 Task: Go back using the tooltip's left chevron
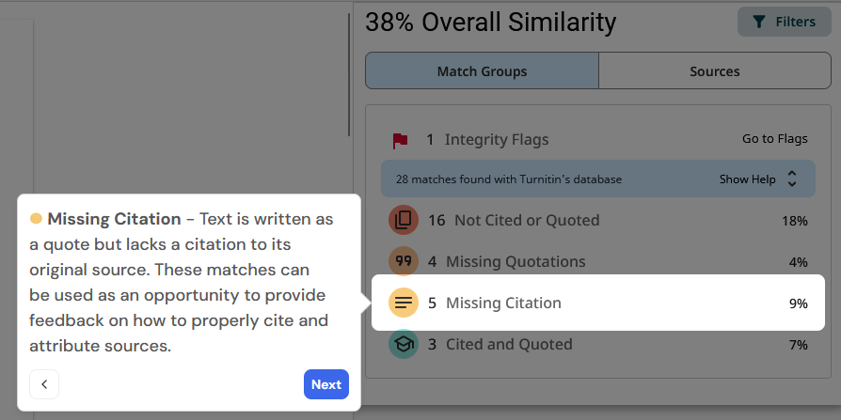tap(44, 384)
